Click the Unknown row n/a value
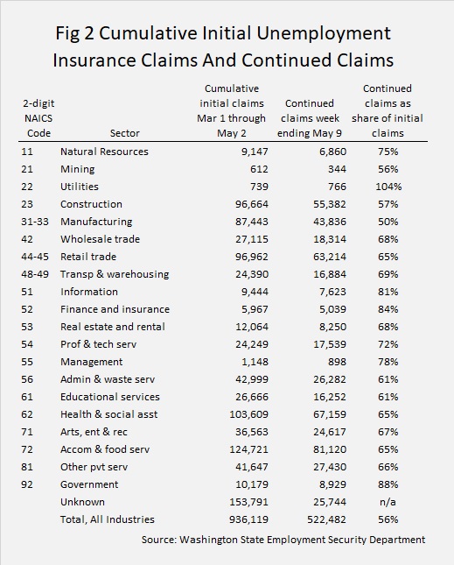This screenshot has height=565, width=454. 388,502
